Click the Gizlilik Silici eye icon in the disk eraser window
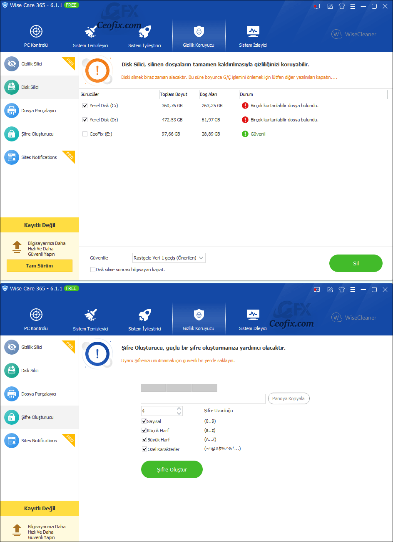This screenshot has height=542, width=393. [12, 64]
